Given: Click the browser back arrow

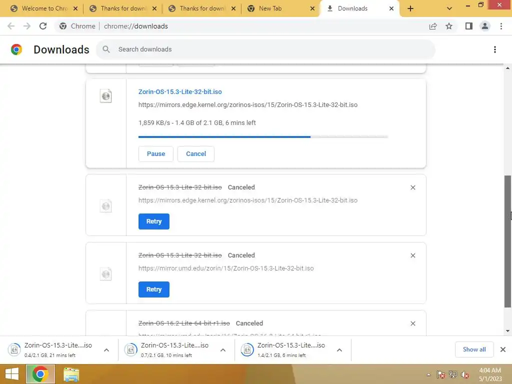Looking at the screenshot, I should pos(11,26).
